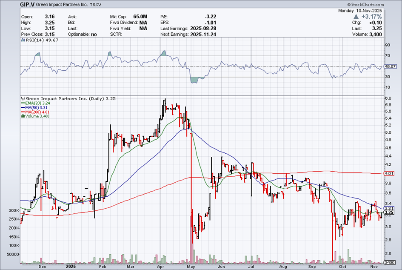
Task: Click the Mkt Cap value 65.0M
Action: [x=140, y=17]
